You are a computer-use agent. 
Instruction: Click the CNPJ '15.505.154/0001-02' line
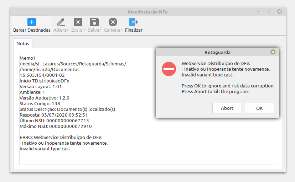tap(42, 75)
